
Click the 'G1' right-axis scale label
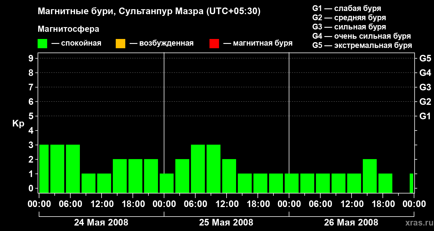click(x=425, y=116)
